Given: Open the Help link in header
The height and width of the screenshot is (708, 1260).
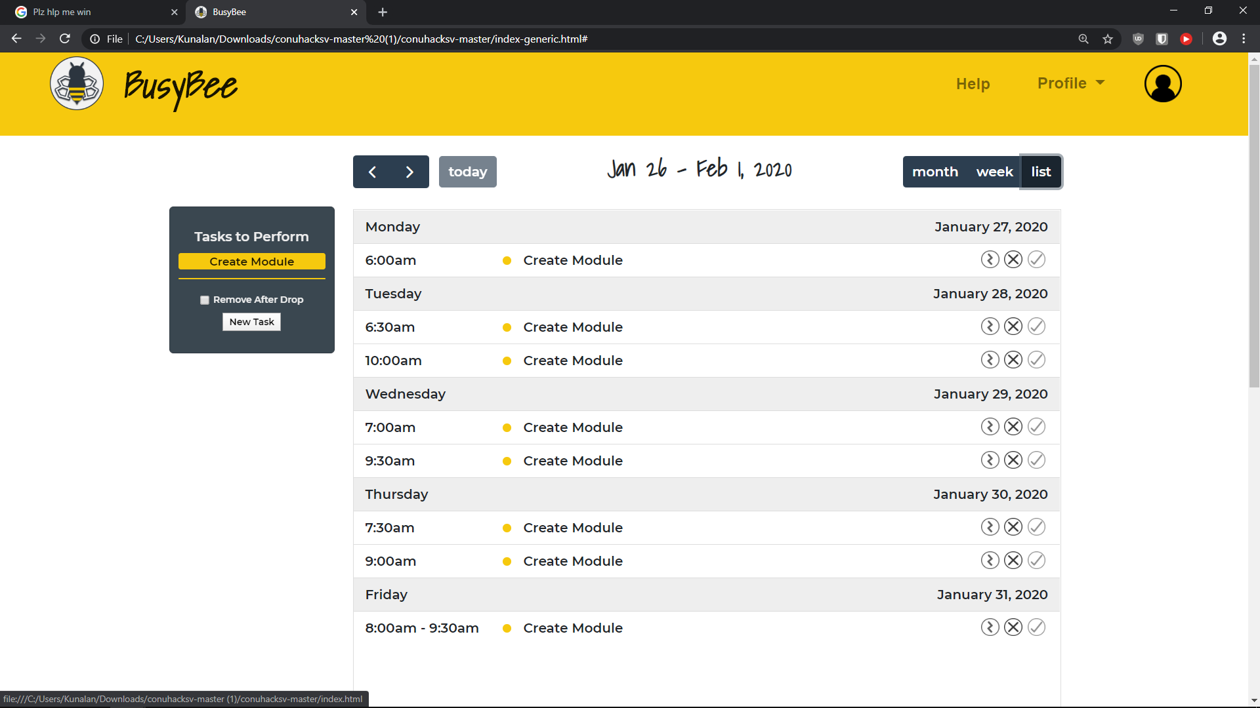Looking at the screenshot, I should pos(973,84).
